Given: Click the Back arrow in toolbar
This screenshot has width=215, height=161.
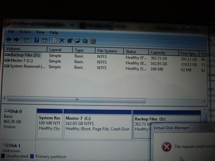Looking at the screenshot, I should tap(9, 40).
